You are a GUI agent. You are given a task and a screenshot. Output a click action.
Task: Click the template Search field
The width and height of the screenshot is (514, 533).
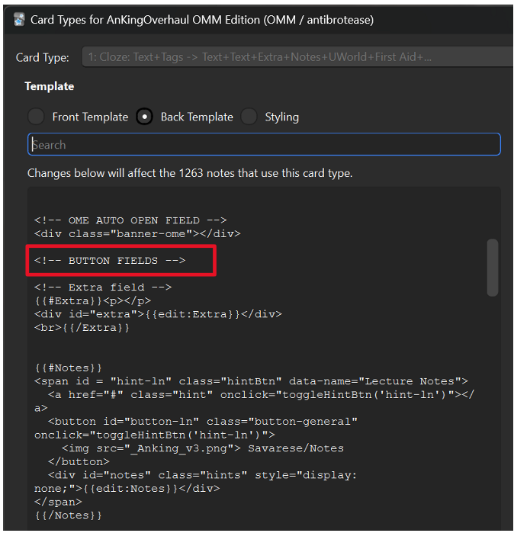tap(264, 144)
